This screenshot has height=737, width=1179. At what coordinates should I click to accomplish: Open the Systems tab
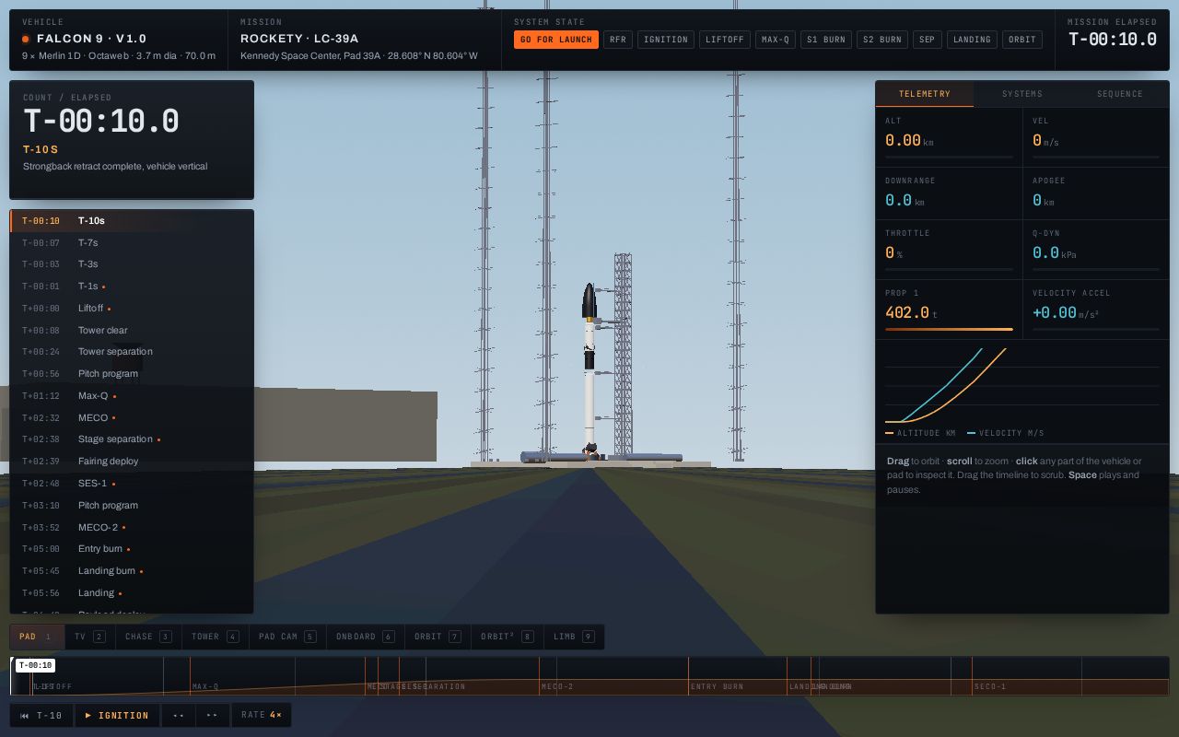(1022, 94)
